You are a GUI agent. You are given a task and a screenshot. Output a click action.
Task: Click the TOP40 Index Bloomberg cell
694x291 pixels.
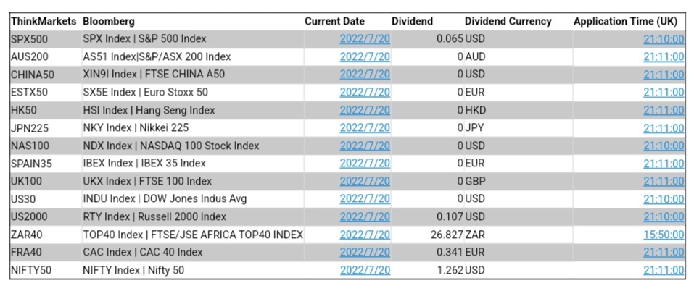(192, 235)
